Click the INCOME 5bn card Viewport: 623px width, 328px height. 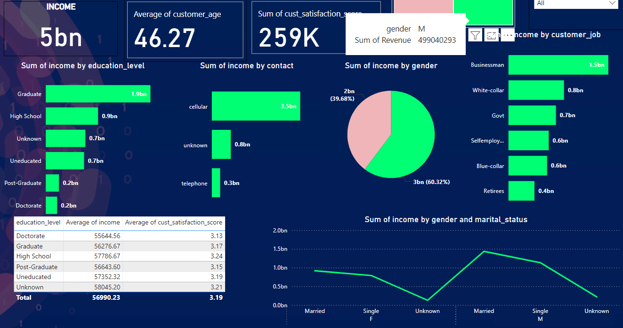coord(61,29)
